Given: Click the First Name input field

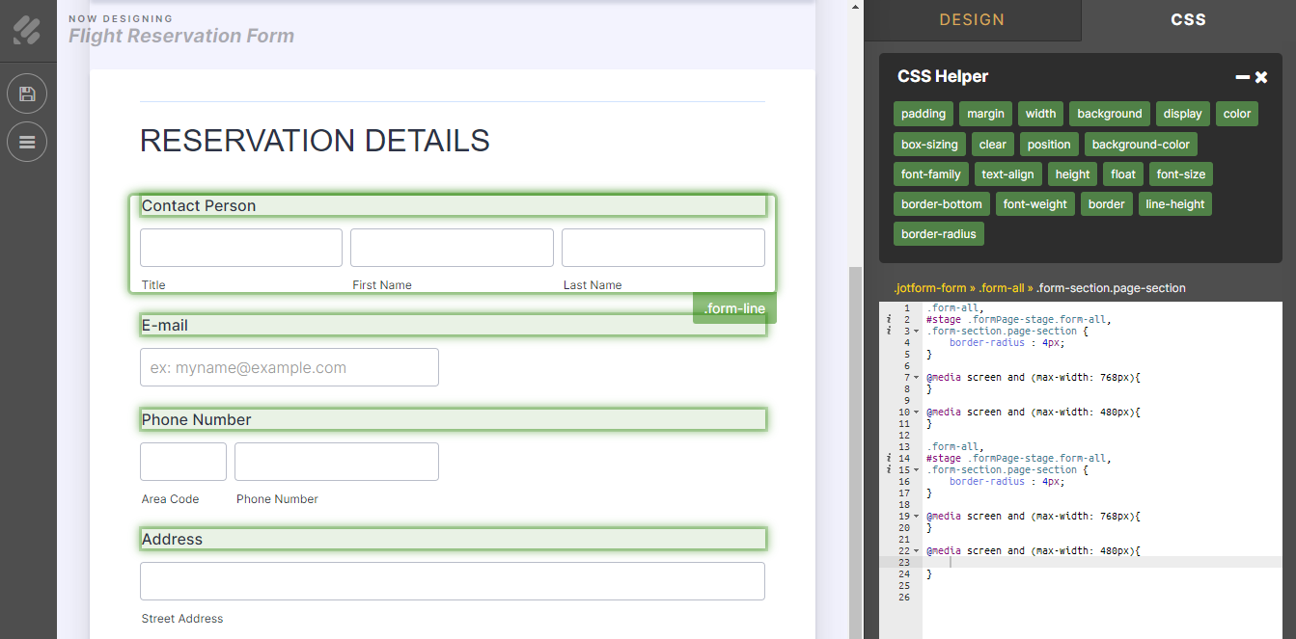Looking at the screenshot, I should pos(452,248).
